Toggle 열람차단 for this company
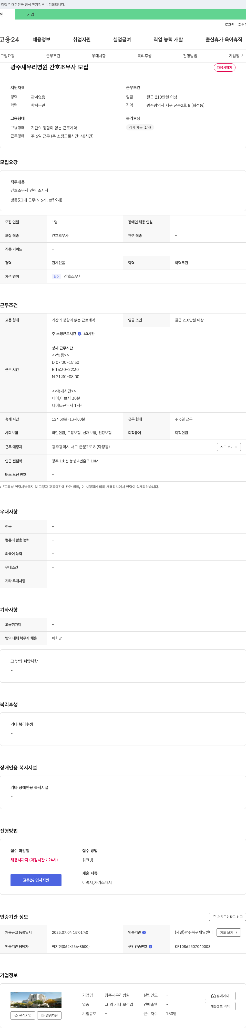The image size is (246, 1028). 49,1015
